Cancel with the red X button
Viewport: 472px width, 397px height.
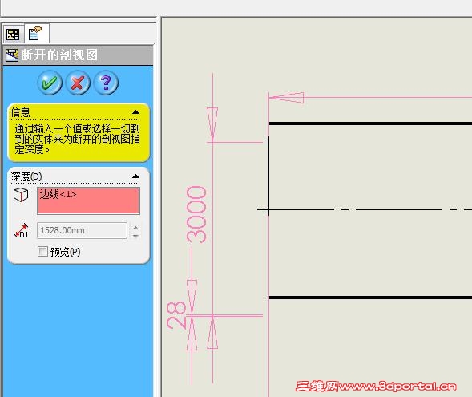point(78,83)
